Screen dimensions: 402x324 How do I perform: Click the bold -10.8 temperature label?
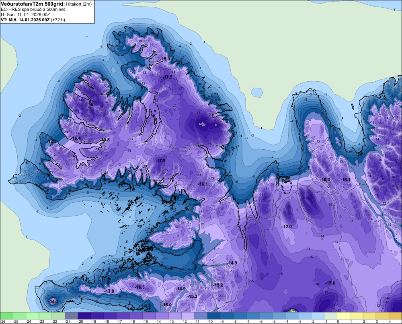coord(105,140)
